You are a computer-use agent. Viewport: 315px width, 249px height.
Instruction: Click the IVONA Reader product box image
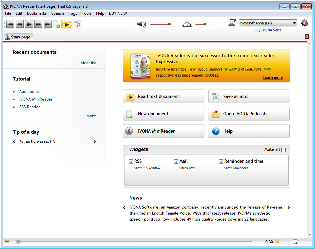pyautogui.click(x=140, y=66)
